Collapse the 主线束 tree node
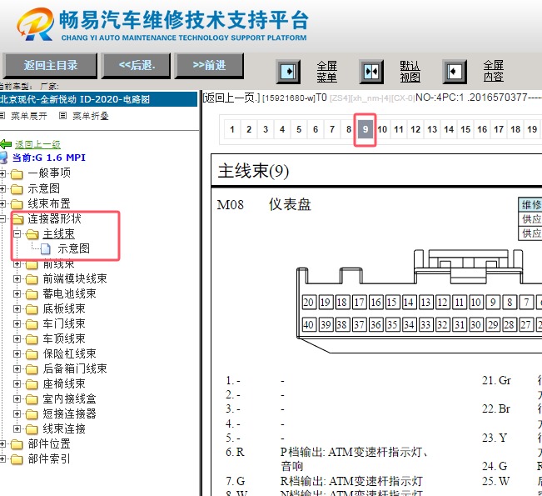 coord(17,234)
